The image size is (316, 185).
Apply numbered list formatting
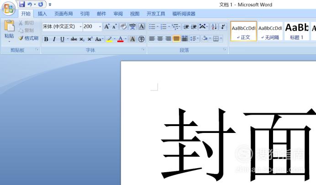(163, 26)
